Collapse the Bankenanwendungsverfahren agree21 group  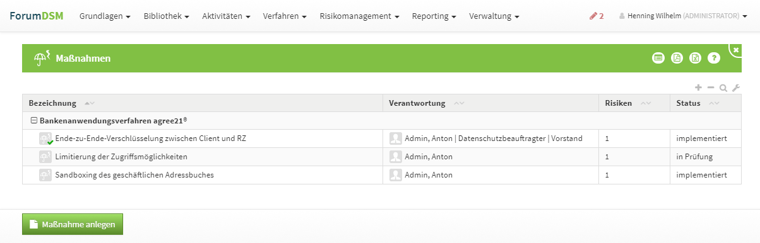tap(34, 120)
